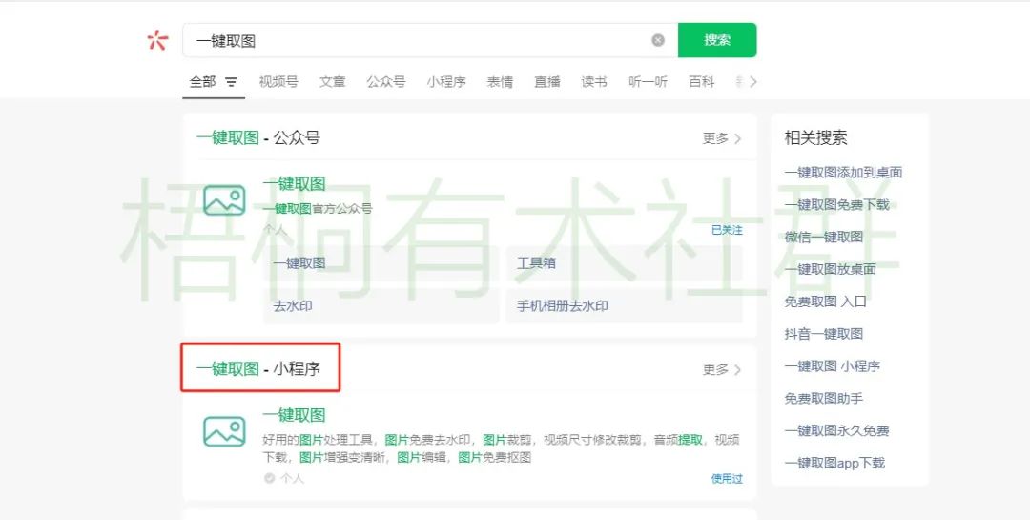The height and width of the screenshot is (520, 1030).
Task: Click the 一键取图 official account image icon
Action: 224,200
